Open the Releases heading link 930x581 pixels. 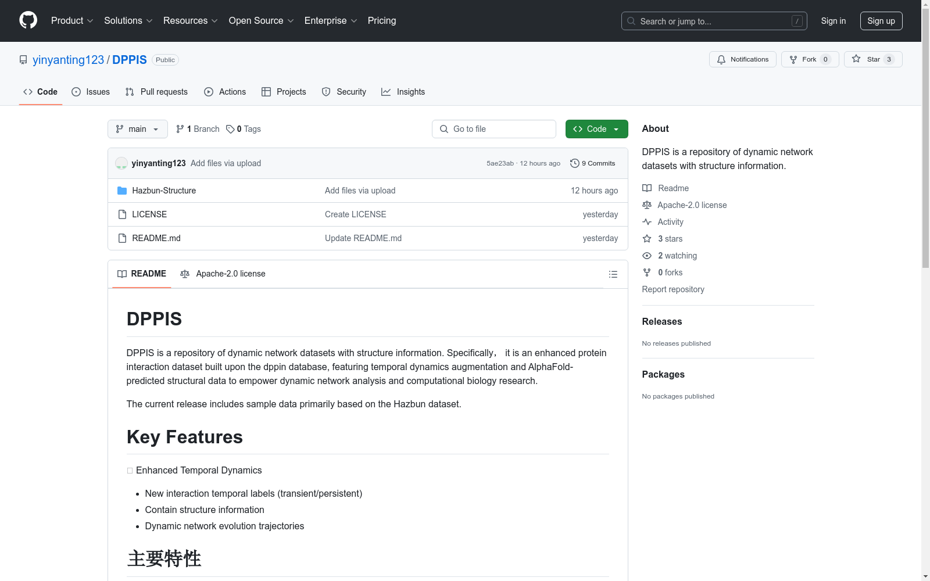point(662,321)
